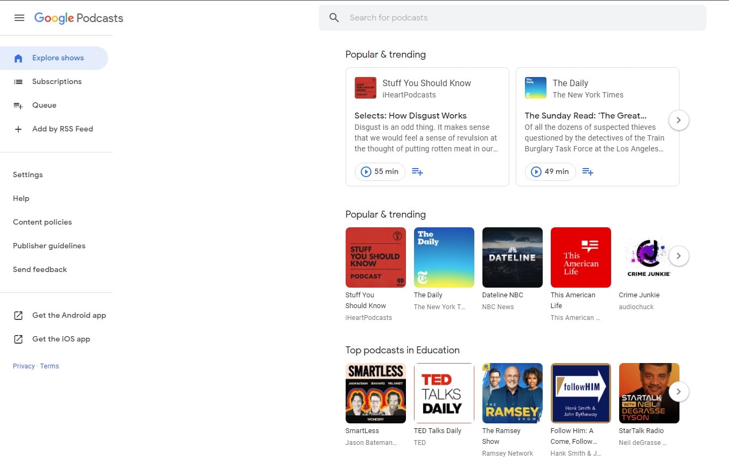Click Dateline NBC title text
Image resolution: width=729 pixels, height=460 pixels.
503,295
